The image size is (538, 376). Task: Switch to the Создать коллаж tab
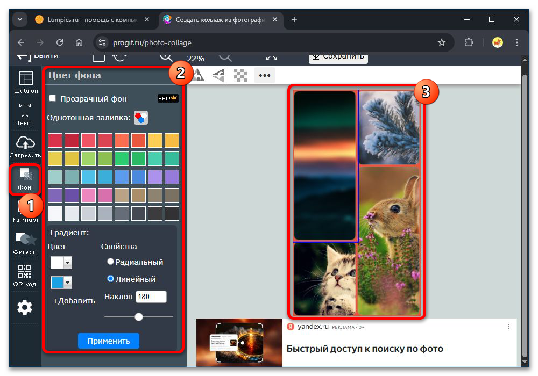click(215, 19)
